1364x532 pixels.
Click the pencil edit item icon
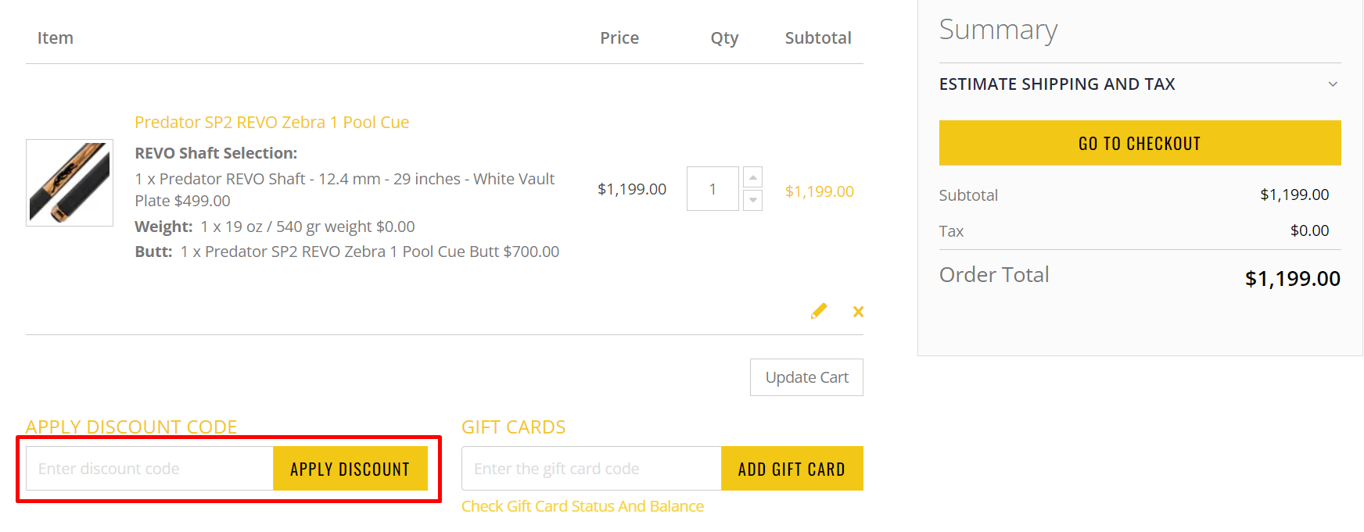point(819,311)
